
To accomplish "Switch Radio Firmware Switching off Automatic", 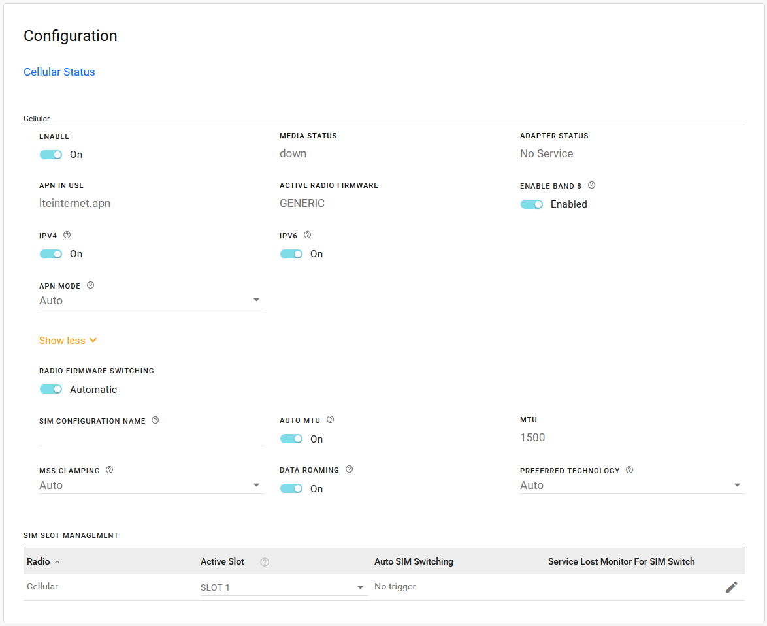I will click(x=51, y=389).
